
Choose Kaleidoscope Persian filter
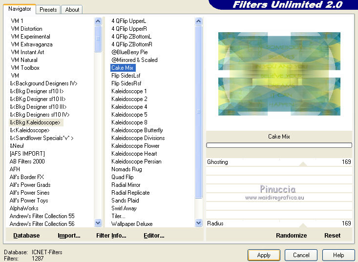[x=136, y=161]
